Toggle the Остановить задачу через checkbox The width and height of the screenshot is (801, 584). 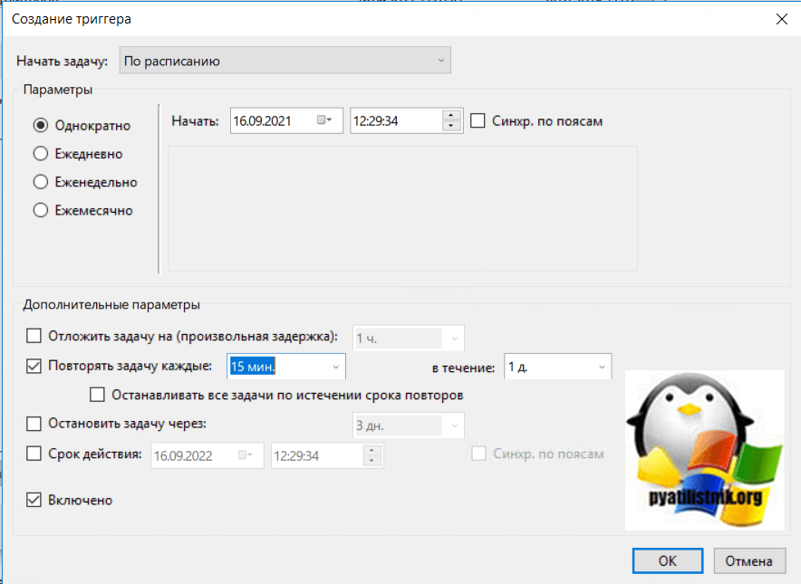pyautogui.click(x=34, y=424)
